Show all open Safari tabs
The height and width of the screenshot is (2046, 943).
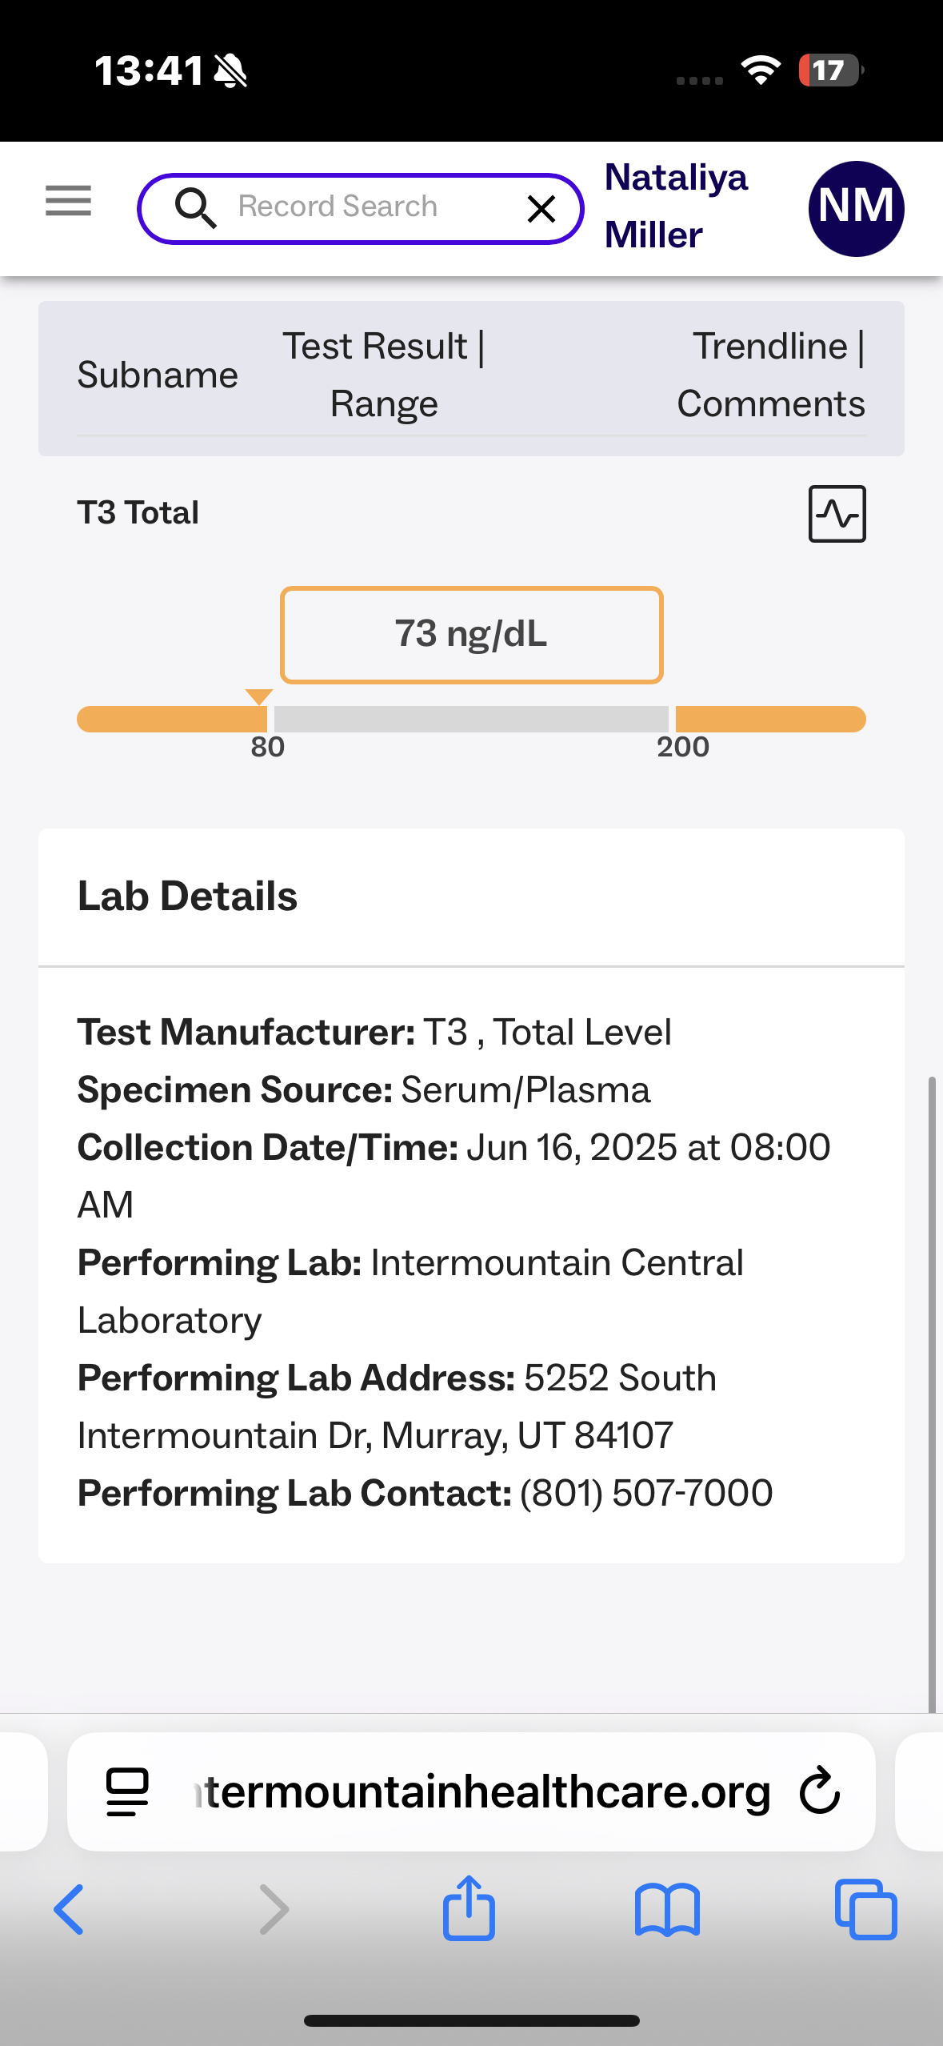[x=865, y=1909]
